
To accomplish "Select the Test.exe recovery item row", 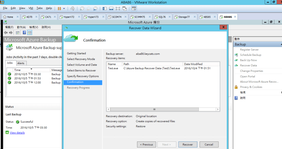I will (x=145, y=68).
